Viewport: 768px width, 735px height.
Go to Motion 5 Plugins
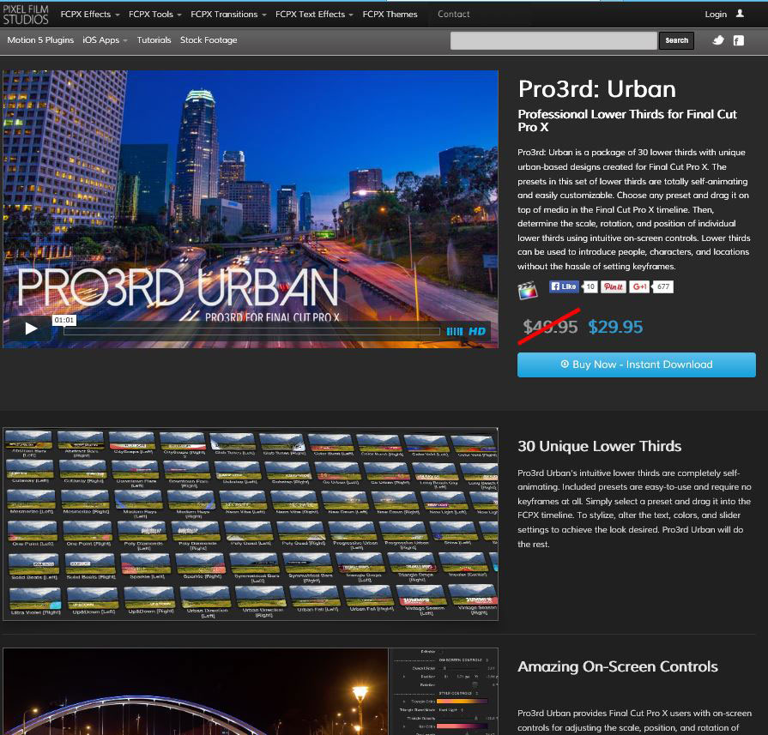pyautogui.click(x=40, y=40)
